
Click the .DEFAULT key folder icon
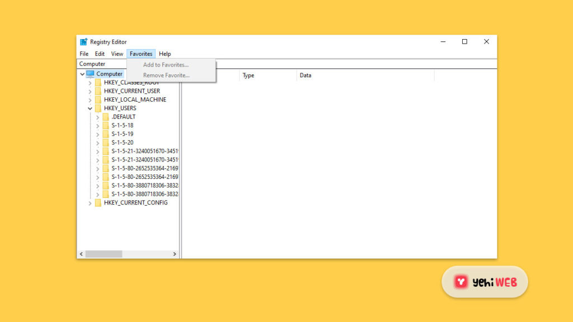[106, 117]
